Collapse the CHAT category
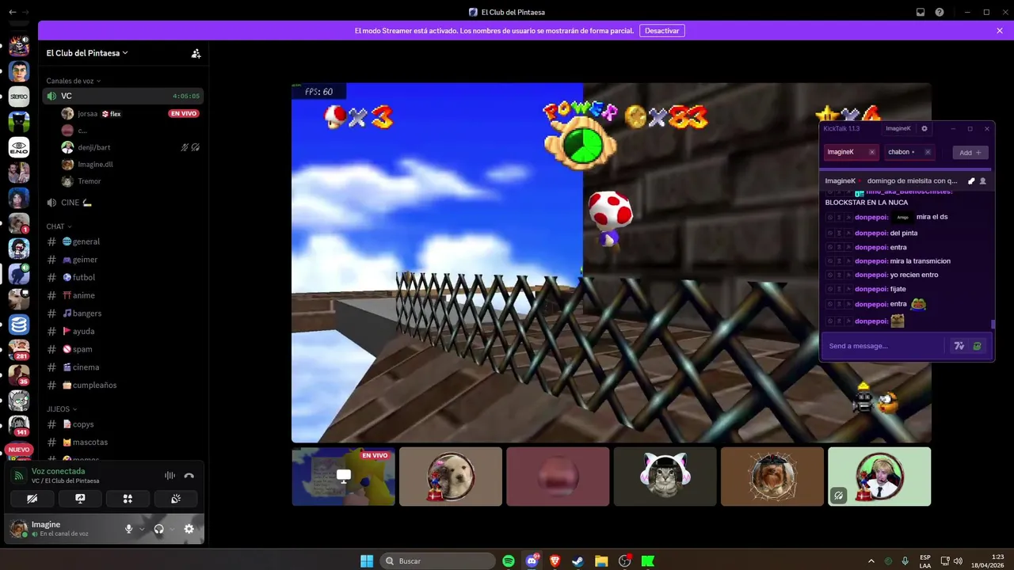 click(58, 226)
